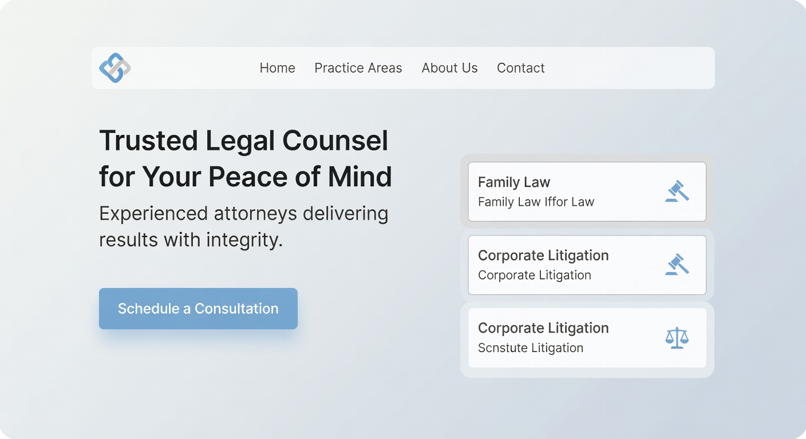
Task: Click the gavel icon on Family Law card
Action: (677, 191)
